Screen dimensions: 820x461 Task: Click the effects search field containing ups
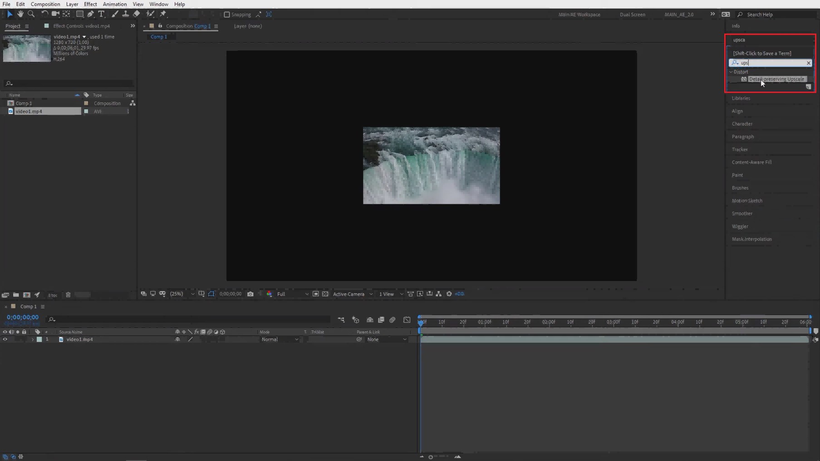[x=770, y=63]
